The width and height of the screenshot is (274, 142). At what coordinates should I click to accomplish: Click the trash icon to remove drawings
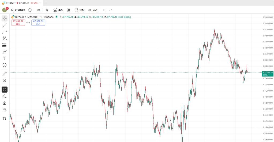tap(5, 118)
